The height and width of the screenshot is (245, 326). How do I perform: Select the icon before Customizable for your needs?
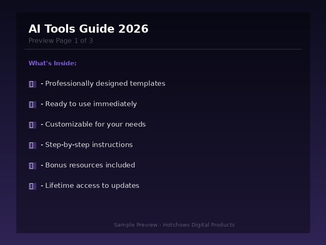pyautogui.click(x=32, y=125)
